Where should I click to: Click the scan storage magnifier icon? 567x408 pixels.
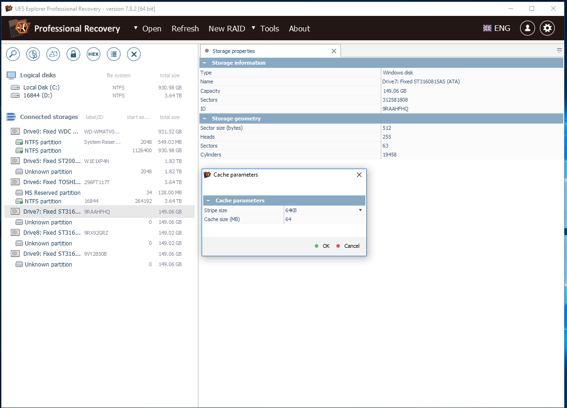pyautogui.click(x=13, y=54)
